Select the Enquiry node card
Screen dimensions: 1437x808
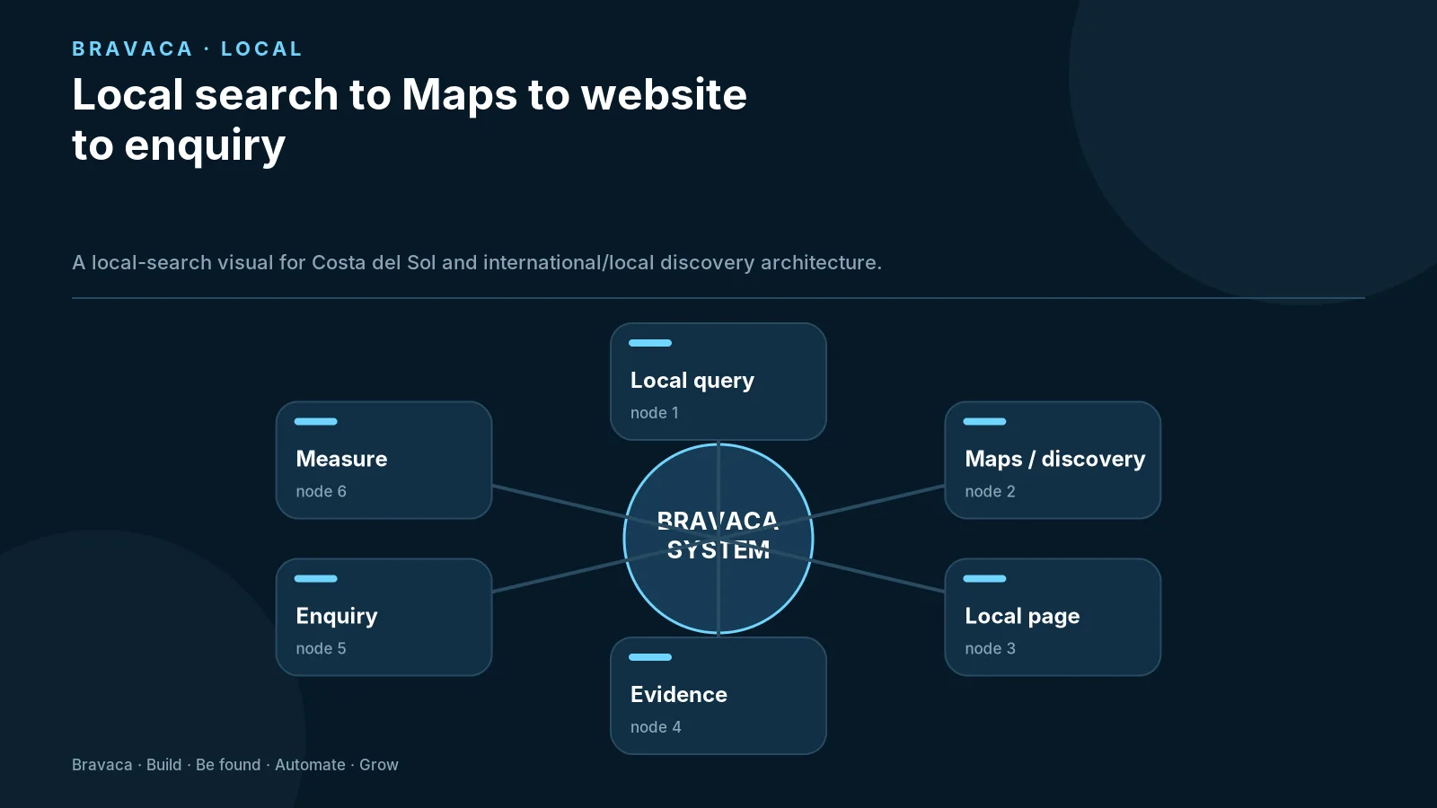(383, 617)
